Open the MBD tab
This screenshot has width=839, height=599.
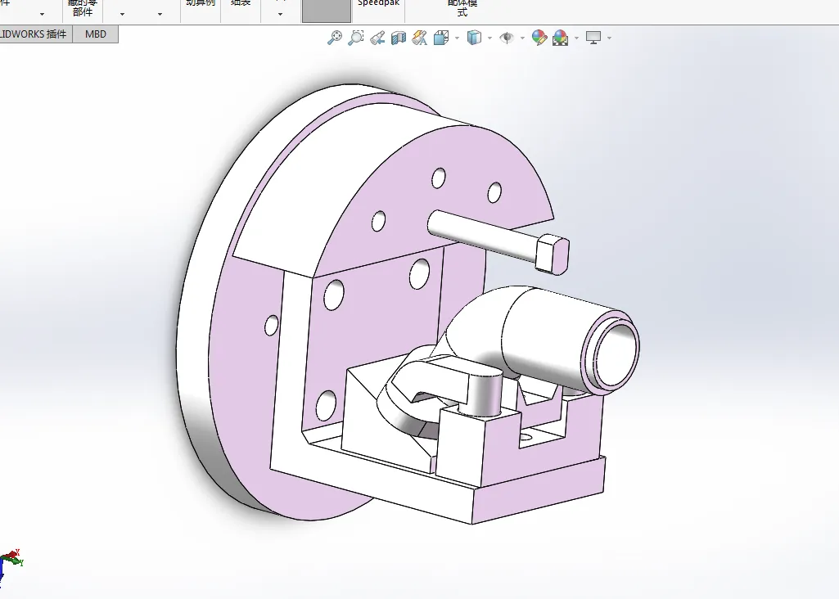(x=96, y=34)
